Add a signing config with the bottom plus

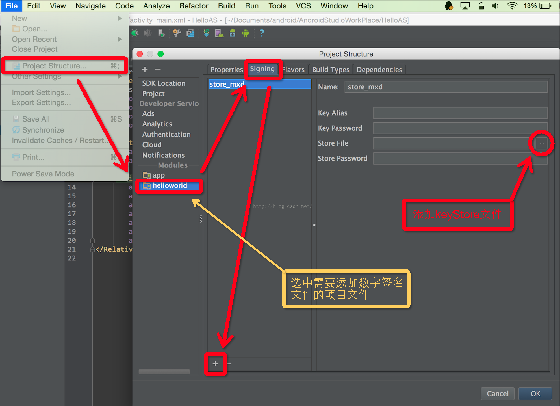(215, 364)
